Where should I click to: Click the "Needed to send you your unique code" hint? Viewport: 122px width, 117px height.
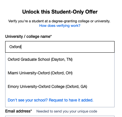[x=67, y=111]
